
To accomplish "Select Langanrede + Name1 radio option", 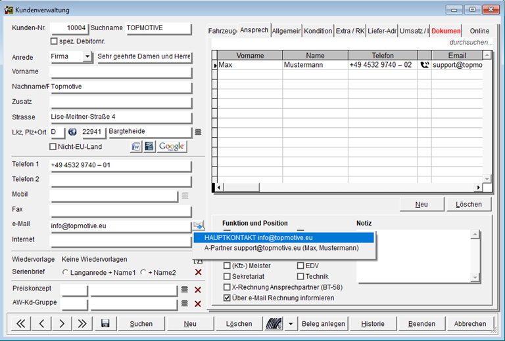I will pos(65,272).
